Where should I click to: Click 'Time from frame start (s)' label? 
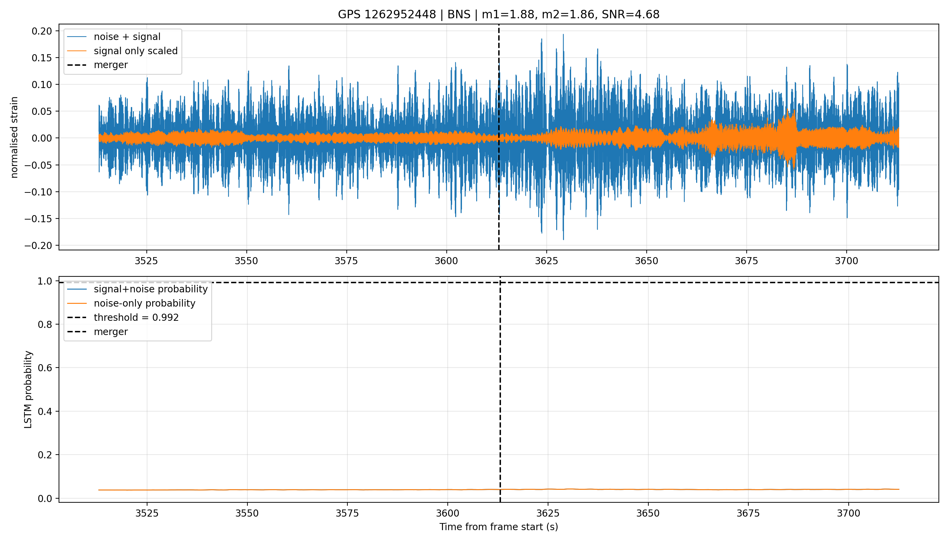498,527
